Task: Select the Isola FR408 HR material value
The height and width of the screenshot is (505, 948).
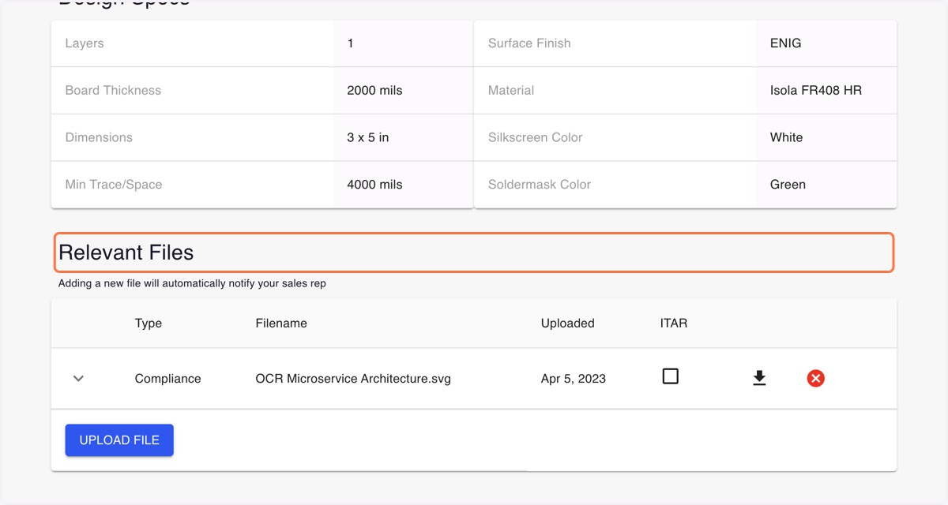Action: point(816,91)
